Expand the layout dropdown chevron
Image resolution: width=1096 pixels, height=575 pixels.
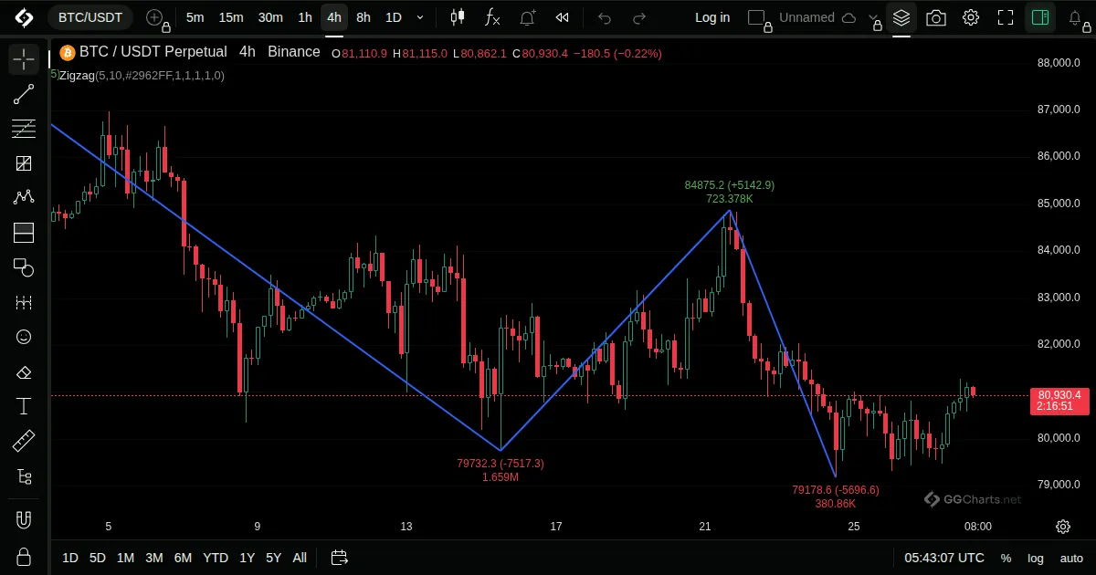(x=874, y=17)
